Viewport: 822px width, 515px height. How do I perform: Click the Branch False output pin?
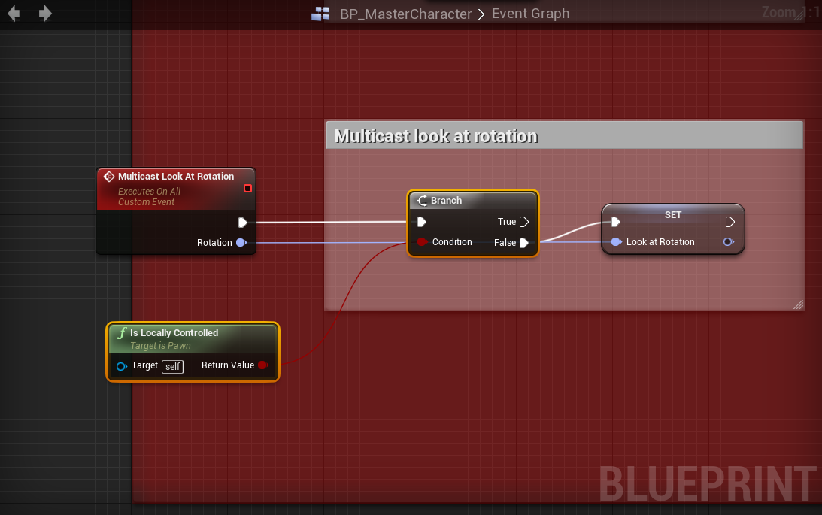tap(523, 243)
